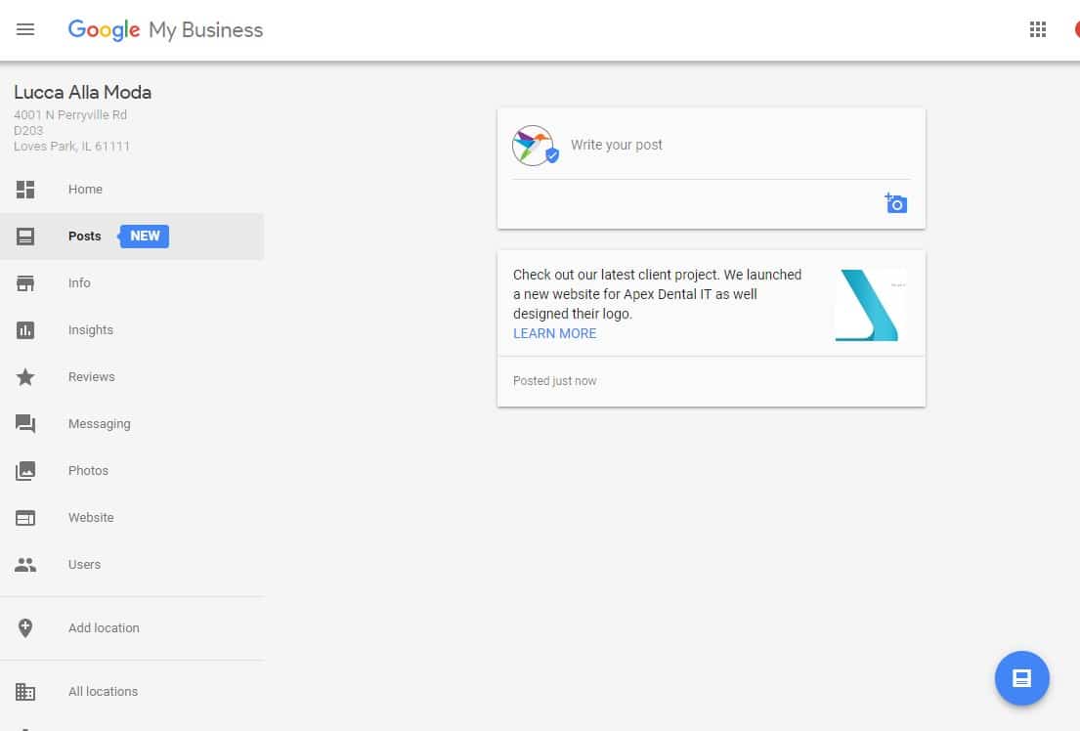This screenshot has height=731, width=1080.
Task: Click the Posts sidebar icon
Action: click(x=25, y=236)
